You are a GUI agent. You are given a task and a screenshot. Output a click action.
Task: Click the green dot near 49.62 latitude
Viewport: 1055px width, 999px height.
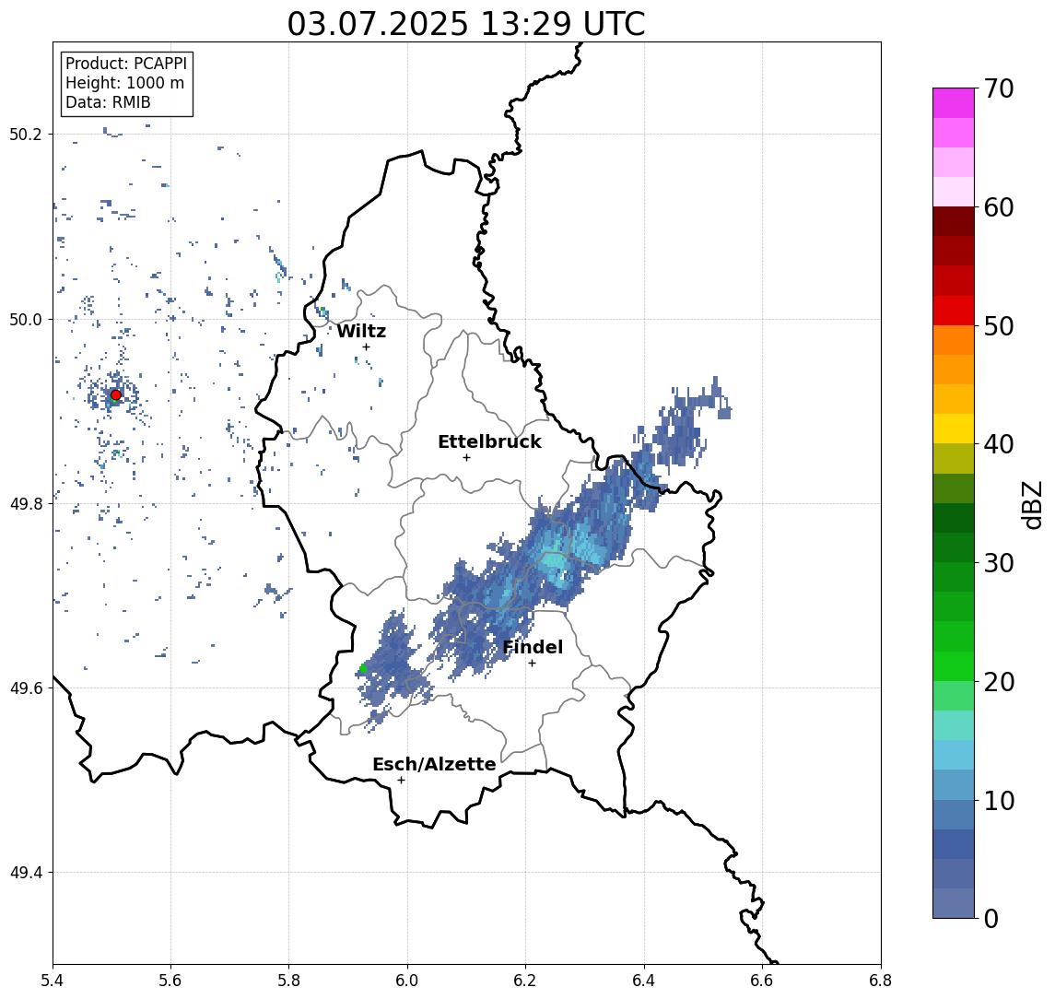pyautogui.click(x=363, y=668)
